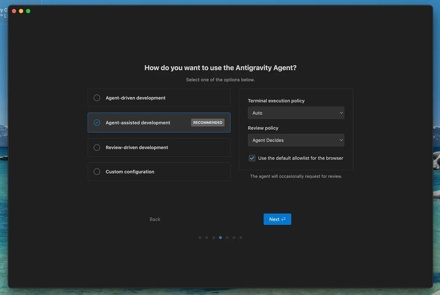Viewport: 440px width, 295px height.
Task: Click the last pagination dot
Action: [241, 238]
